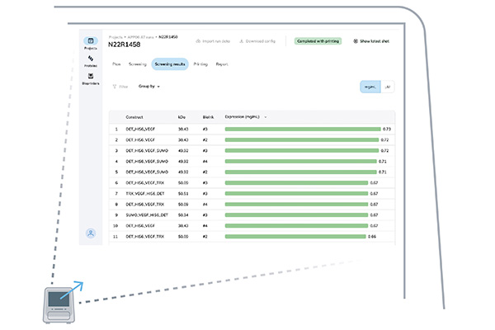495x330 pixels.
Task: Switch units to µM
Action: (388, 86)
